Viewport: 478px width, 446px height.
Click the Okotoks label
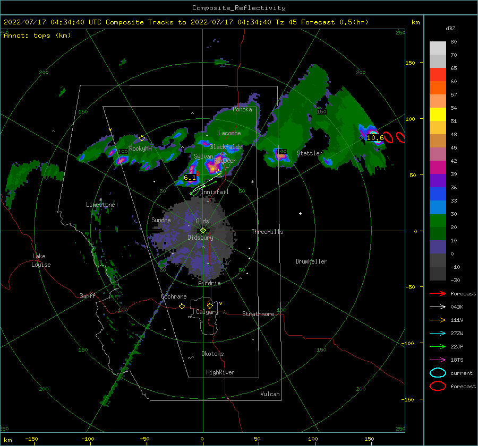click(x=212, y=354)
